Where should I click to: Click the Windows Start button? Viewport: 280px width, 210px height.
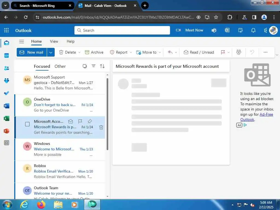(x=7, y=205)
